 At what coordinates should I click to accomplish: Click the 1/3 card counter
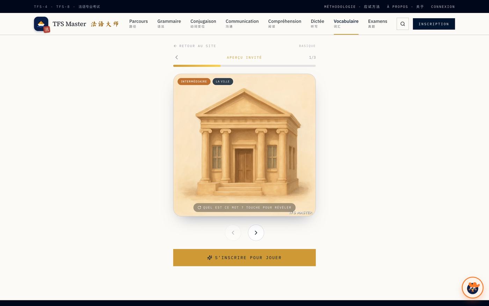312,57
